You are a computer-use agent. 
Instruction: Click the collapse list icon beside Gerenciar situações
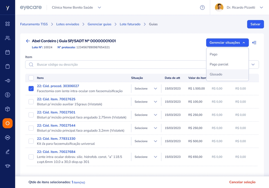(254, 43)
